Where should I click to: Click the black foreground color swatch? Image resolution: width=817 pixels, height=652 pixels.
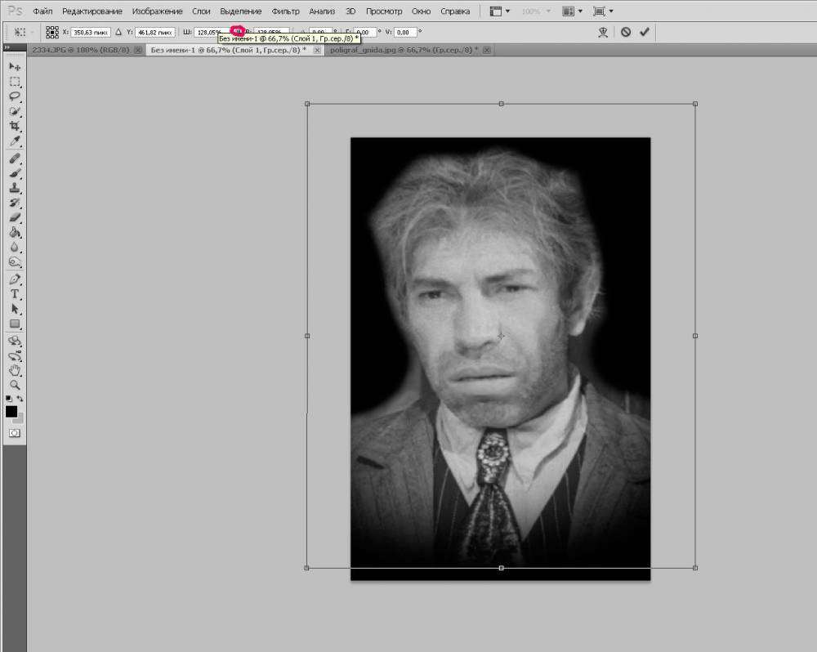click(x=11, y=412)
